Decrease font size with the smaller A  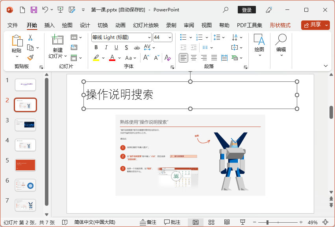point(157,58)
